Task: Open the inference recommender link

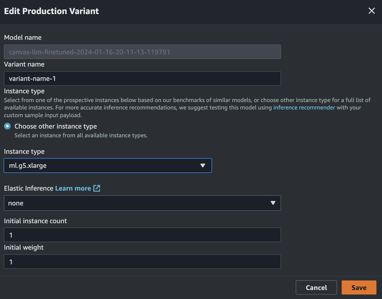Action: tap(304, 108)
